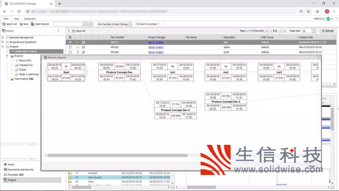Clear the search box with the X button
This screenshot has width=339, height=191.
coord(90,24)
